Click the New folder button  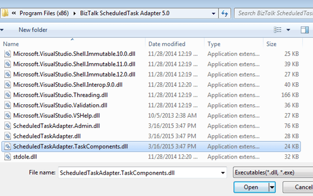point(33,30)
